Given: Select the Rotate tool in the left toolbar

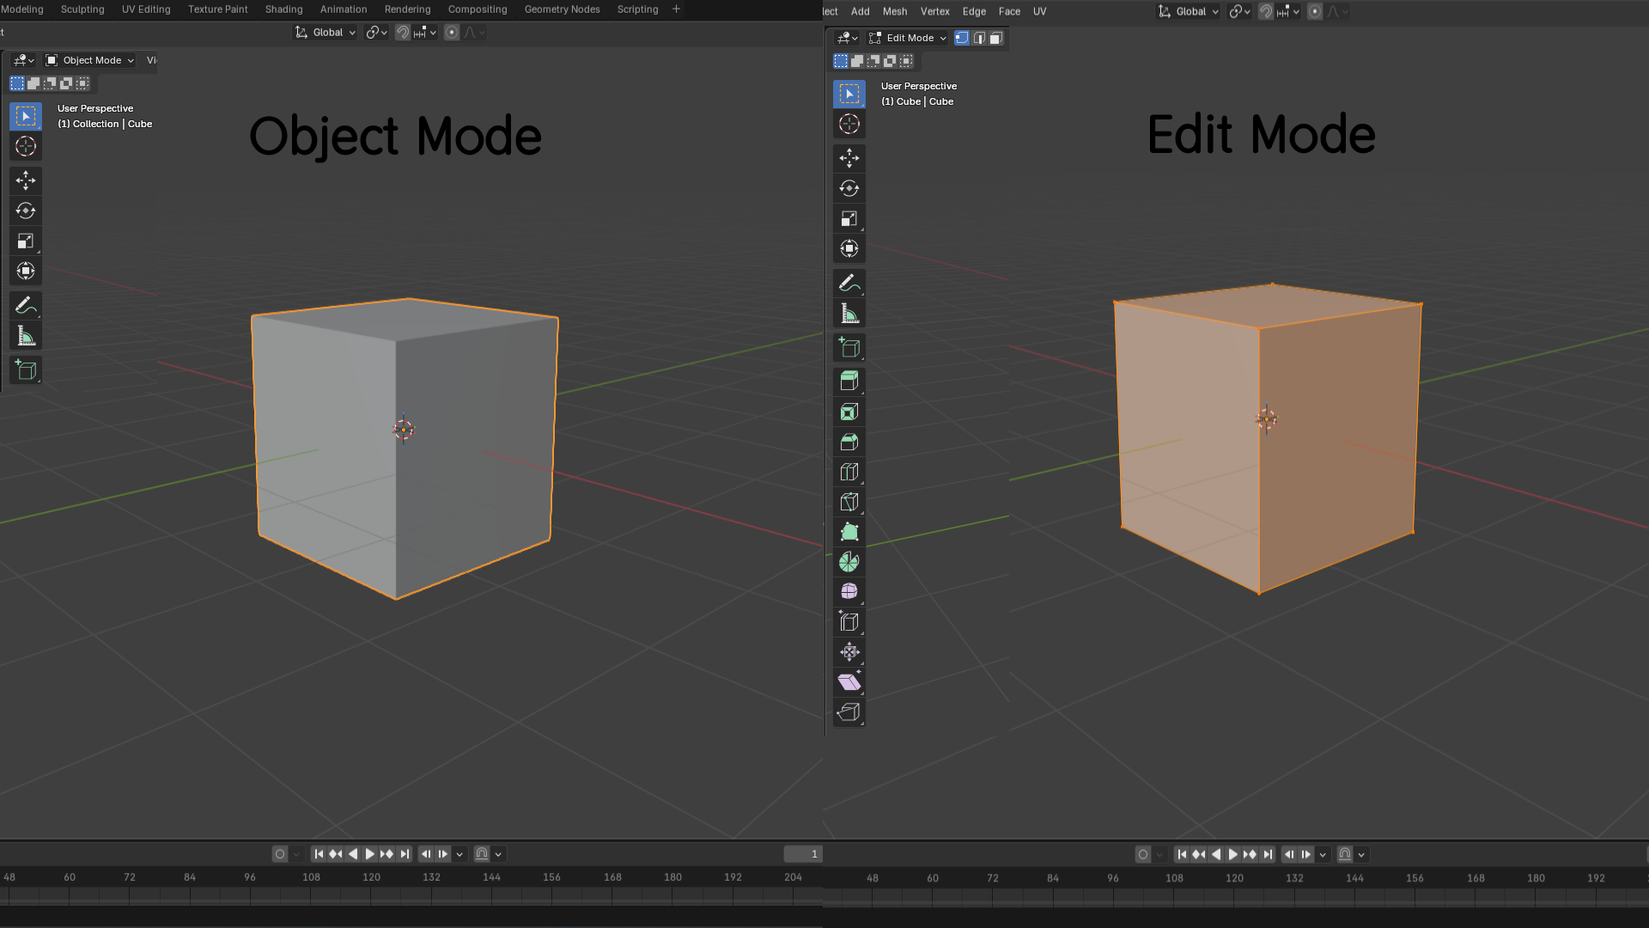Looking at the screenshot, I should [x=26, y=211].
